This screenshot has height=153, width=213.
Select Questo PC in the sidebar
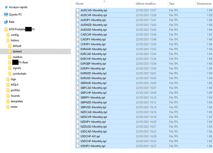coord(15,15)
